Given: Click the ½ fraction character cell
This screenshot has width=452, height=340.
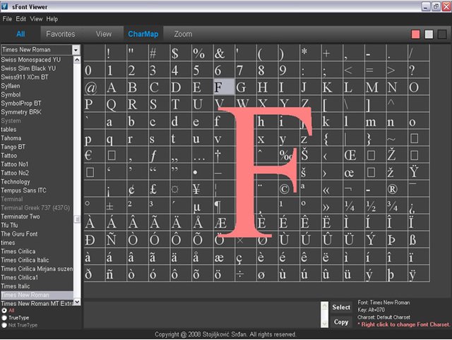Looking at the screenshot, I should (375, 206).
